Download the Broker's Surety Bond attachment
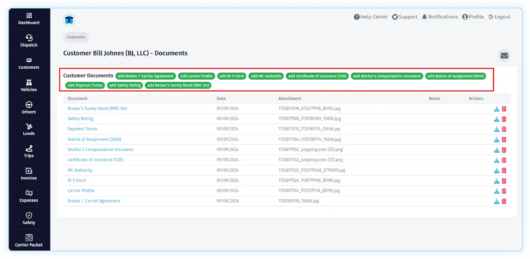 coord(497,109)
